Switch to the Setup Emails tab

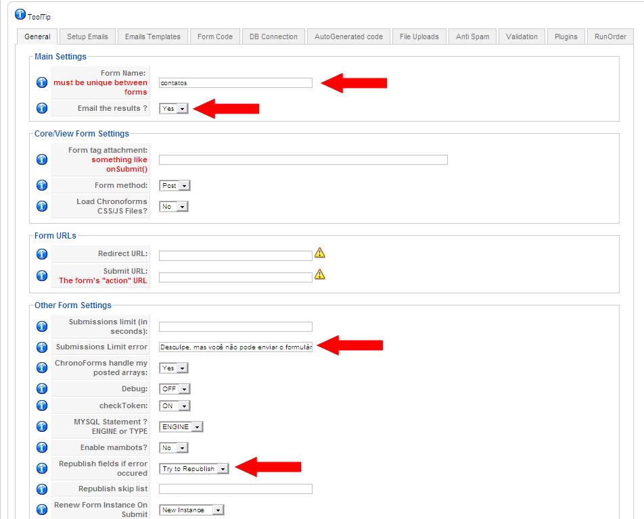pos(87,36)
